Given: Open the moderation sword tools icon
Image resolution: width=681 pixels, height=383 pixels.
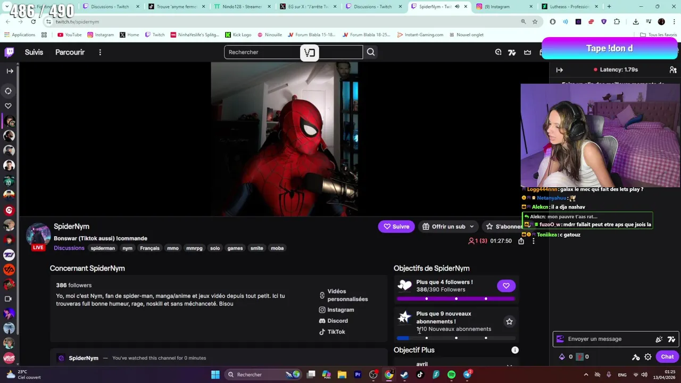Looking at the screenshot, I should [635, 357].
